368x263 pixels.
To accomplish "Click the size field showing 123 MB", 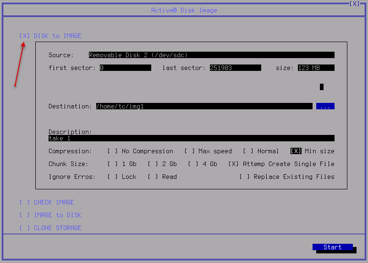I will [316, 68].
